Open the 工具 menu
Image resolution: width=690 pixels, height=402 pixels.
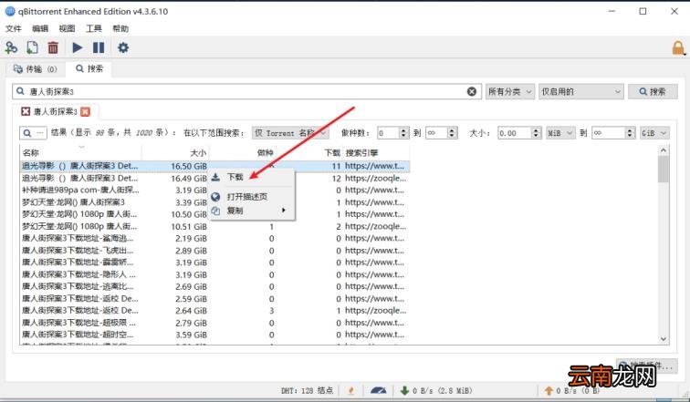(x=94, y=28)
